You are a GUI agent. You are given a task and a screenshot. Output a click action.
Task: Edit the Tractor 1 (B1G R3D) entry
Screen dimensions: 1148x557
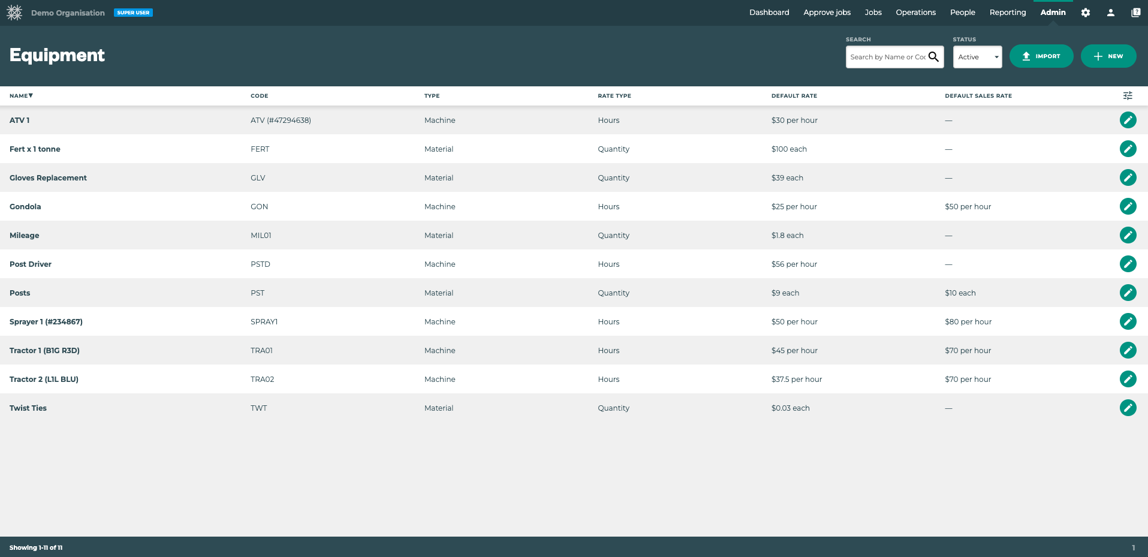pos(1128,350)
